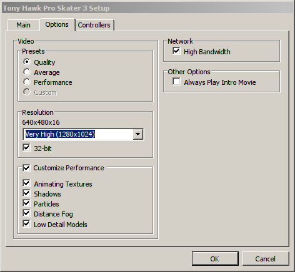Select the Quality preset radio button
This screenshot has width=295, height=272.
click(27, 62)
